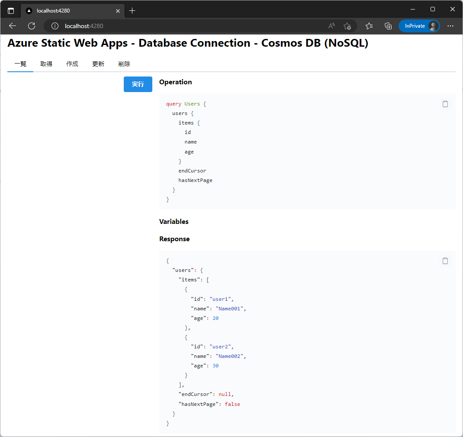Click 'hasNextPage' in the query
The height and width of the screenshot is (437, 463).
(x=195, y=180)
